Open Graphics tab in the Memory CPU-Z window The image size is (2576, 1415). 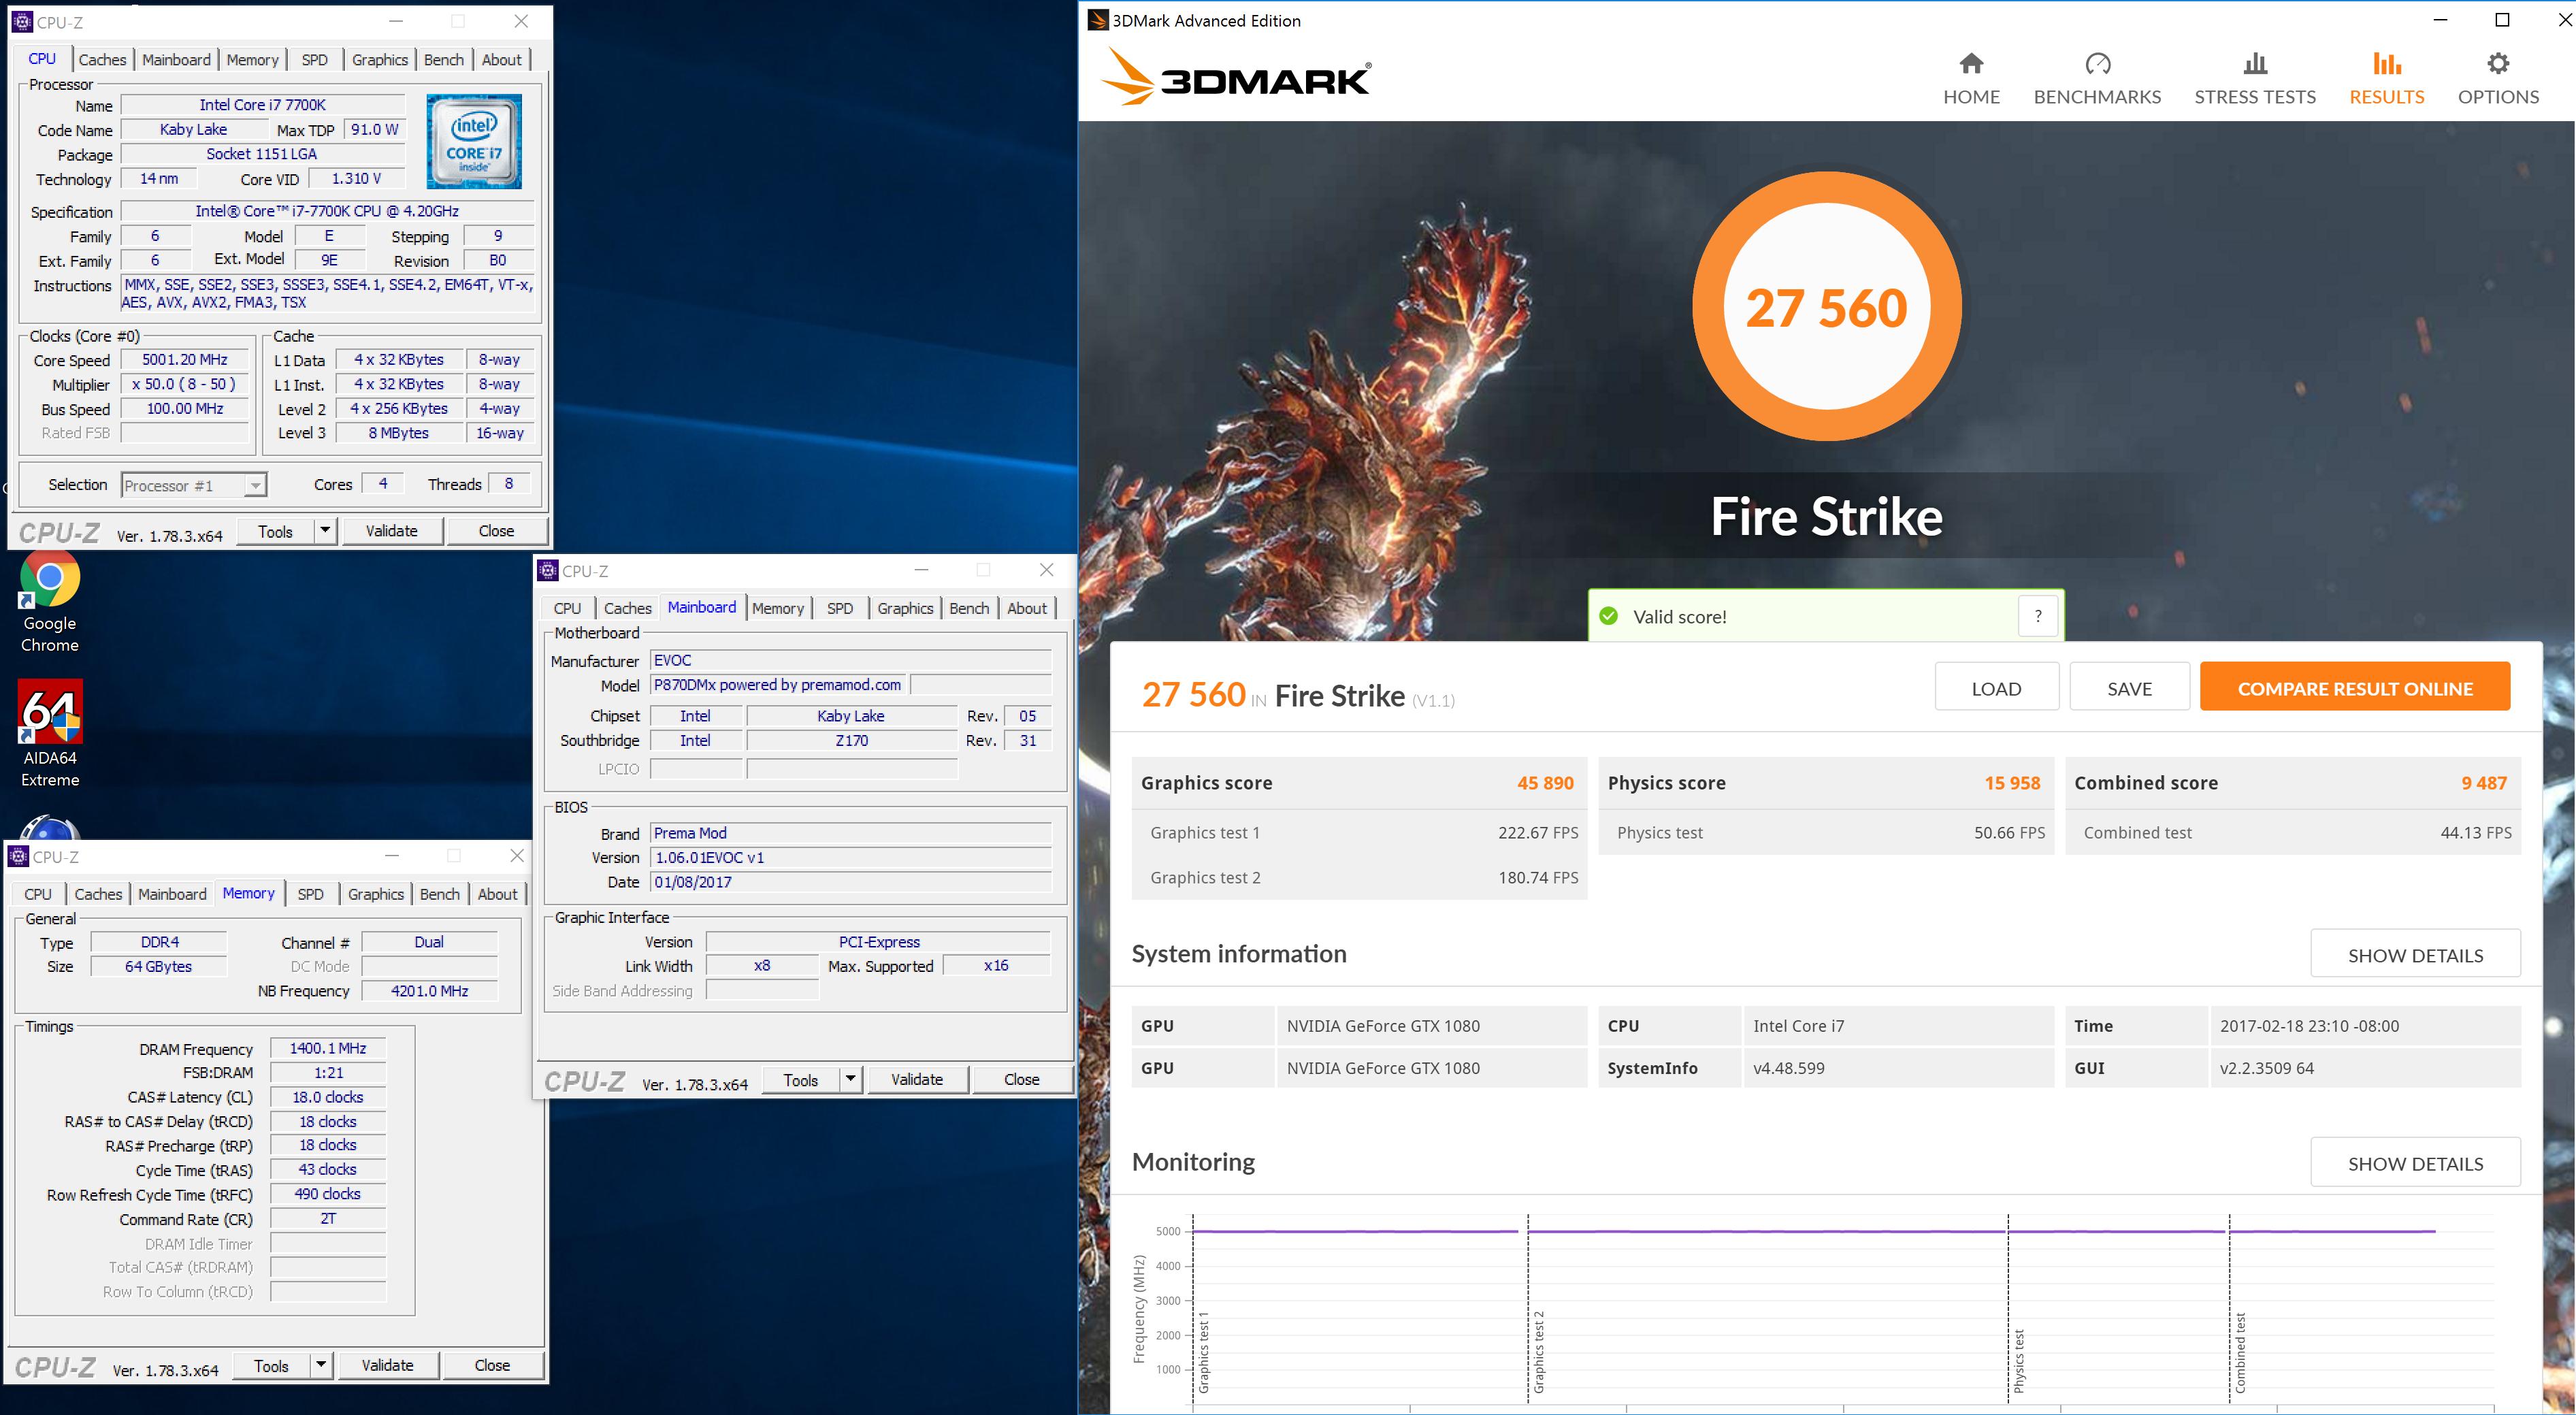[x=375, y=894]
